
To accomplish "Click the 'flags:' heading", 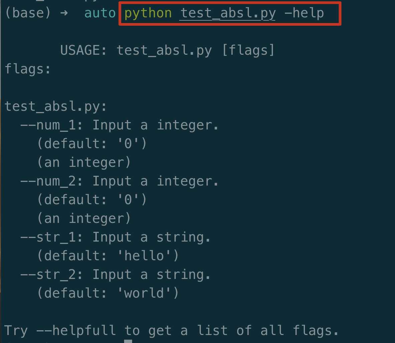I will pos(28,69).
